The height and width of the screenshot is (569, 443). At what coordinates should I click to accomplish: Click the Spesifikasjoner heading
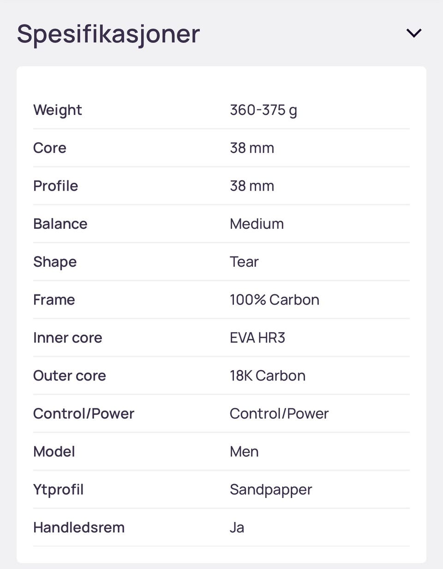pos(108,34)
